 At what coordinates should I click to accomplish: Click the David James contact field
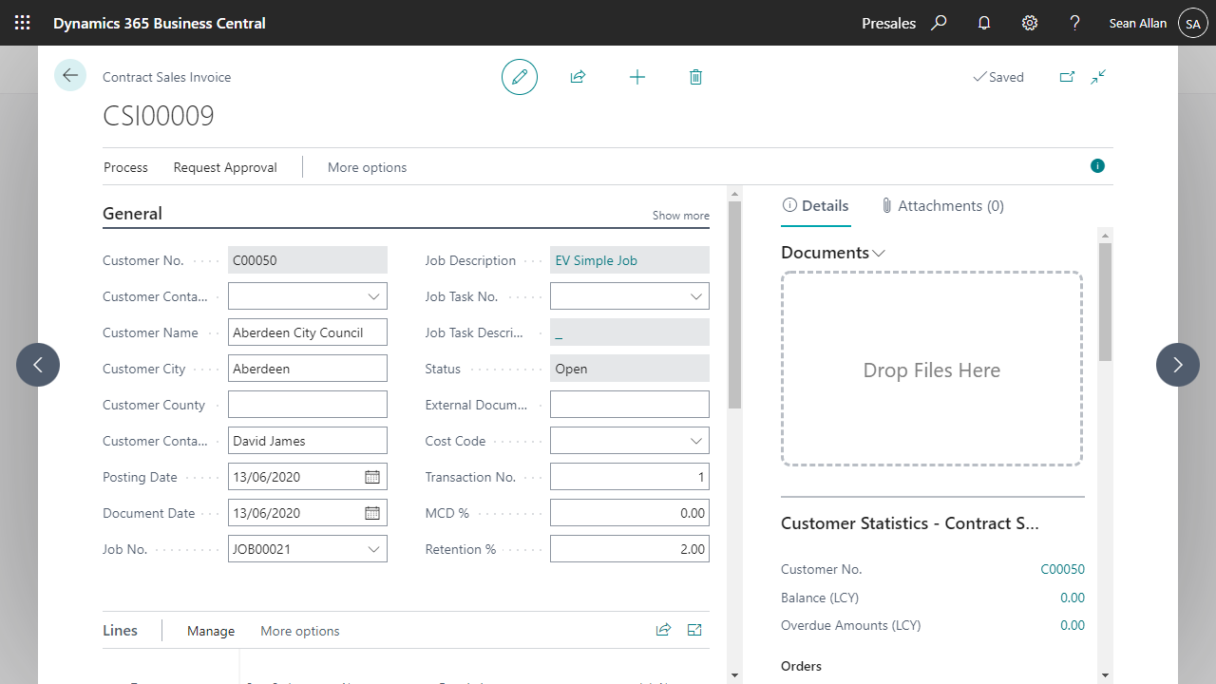point(308,441)
